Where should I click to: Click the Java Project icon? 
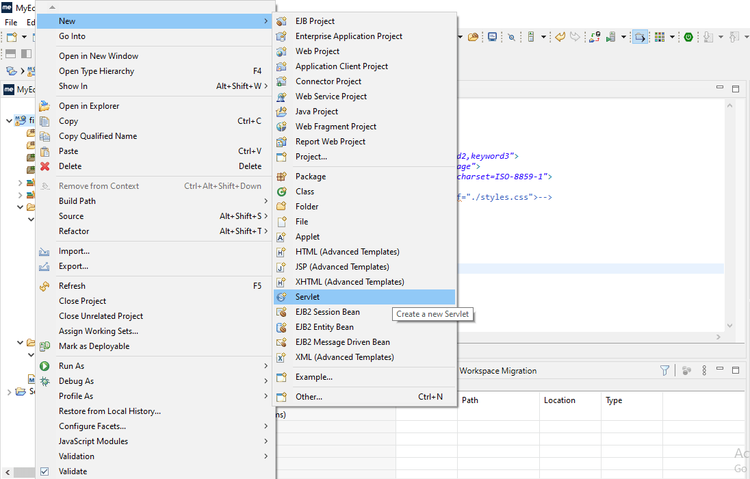click(x=282, y=112)
